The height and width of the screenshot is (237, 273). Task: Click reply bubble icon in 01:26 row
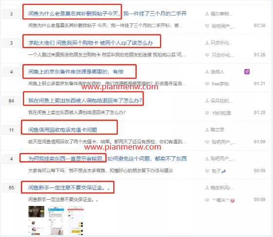tap(207, 55)
